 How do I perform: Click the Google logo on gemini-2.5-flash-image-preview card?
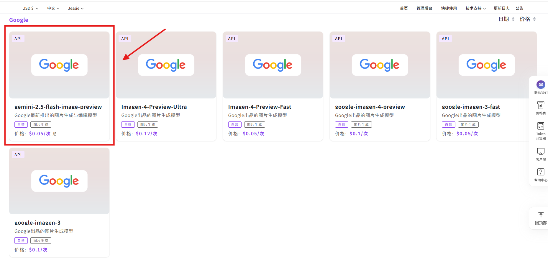coord(59,65)
